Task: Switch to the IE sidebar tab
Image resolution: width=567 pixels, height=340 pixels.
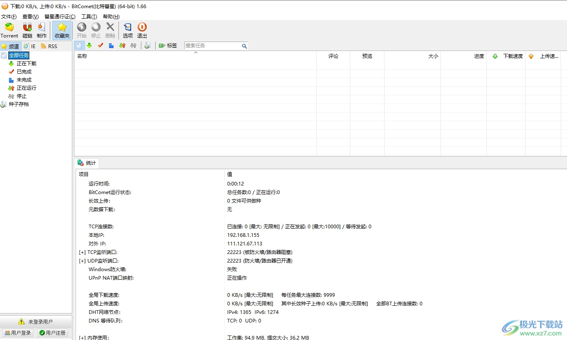Action: tap(30, 46)
